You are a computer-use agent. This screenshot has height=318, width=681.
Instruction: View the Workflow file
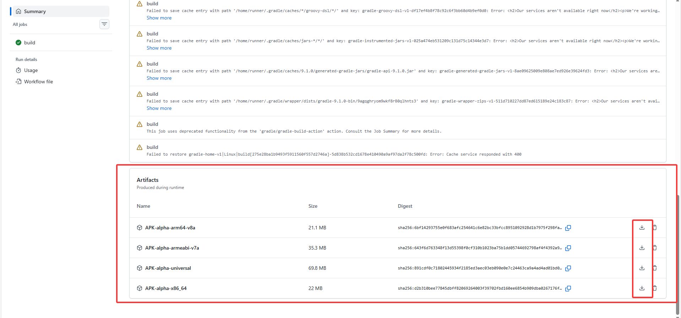[x=38, y=82]
